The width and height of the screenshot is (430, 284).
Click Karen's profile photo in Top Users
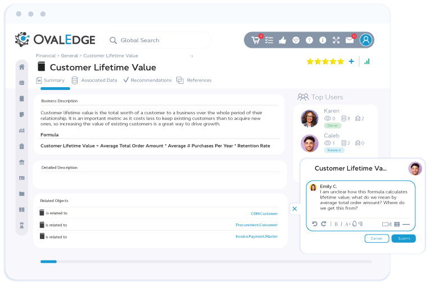(x=310, y=118)
